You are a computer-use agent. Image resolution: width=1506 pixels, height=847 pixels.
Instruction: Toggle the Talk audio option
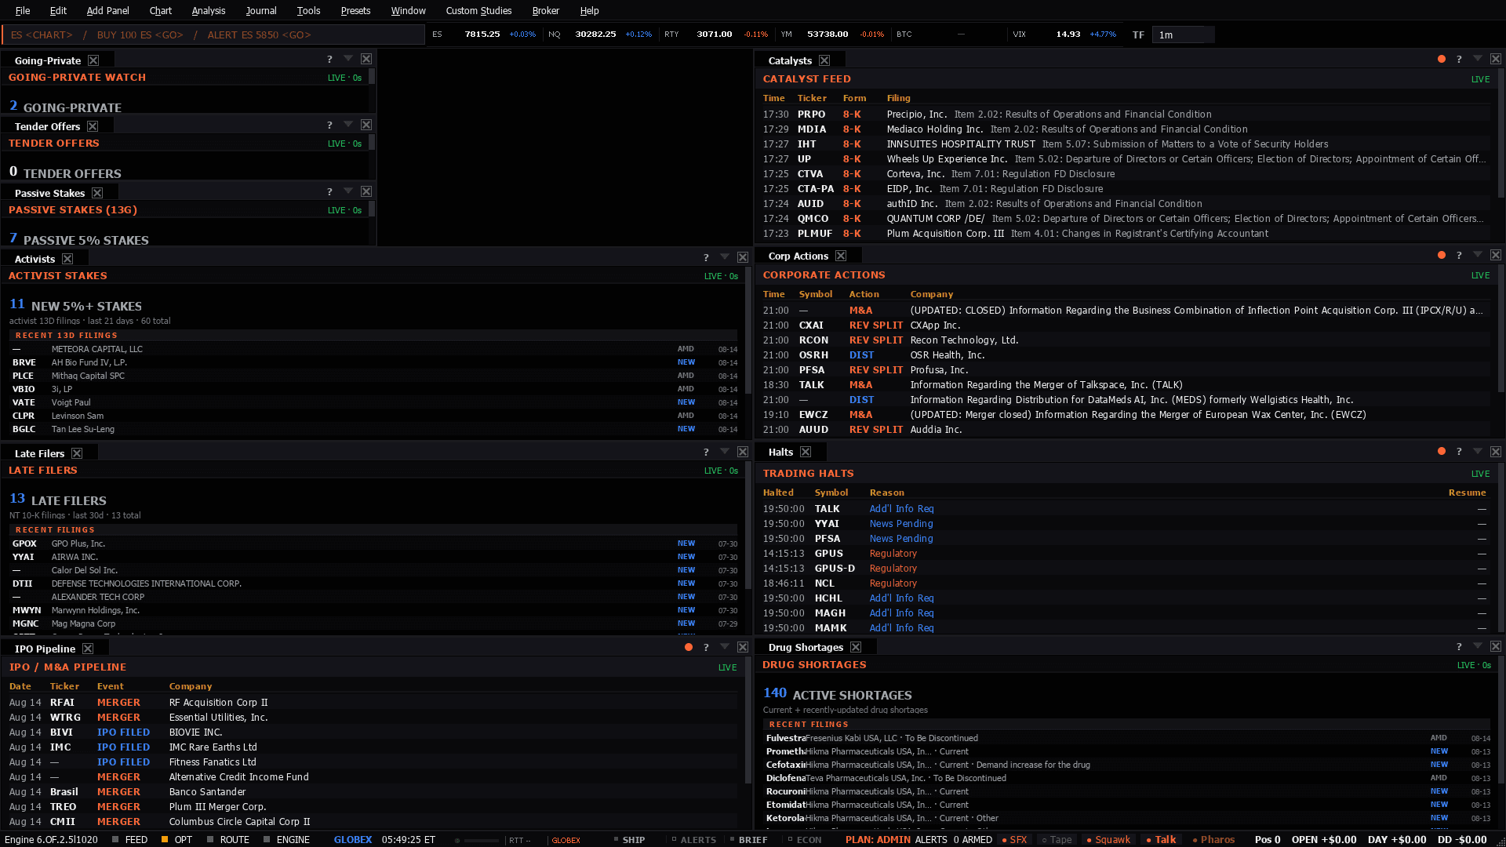1161,839
